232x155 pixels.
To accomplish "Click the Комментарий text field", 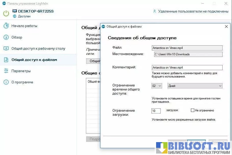I will point(187,68).
